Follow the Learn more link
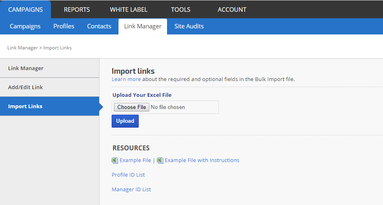 [126, 79]
